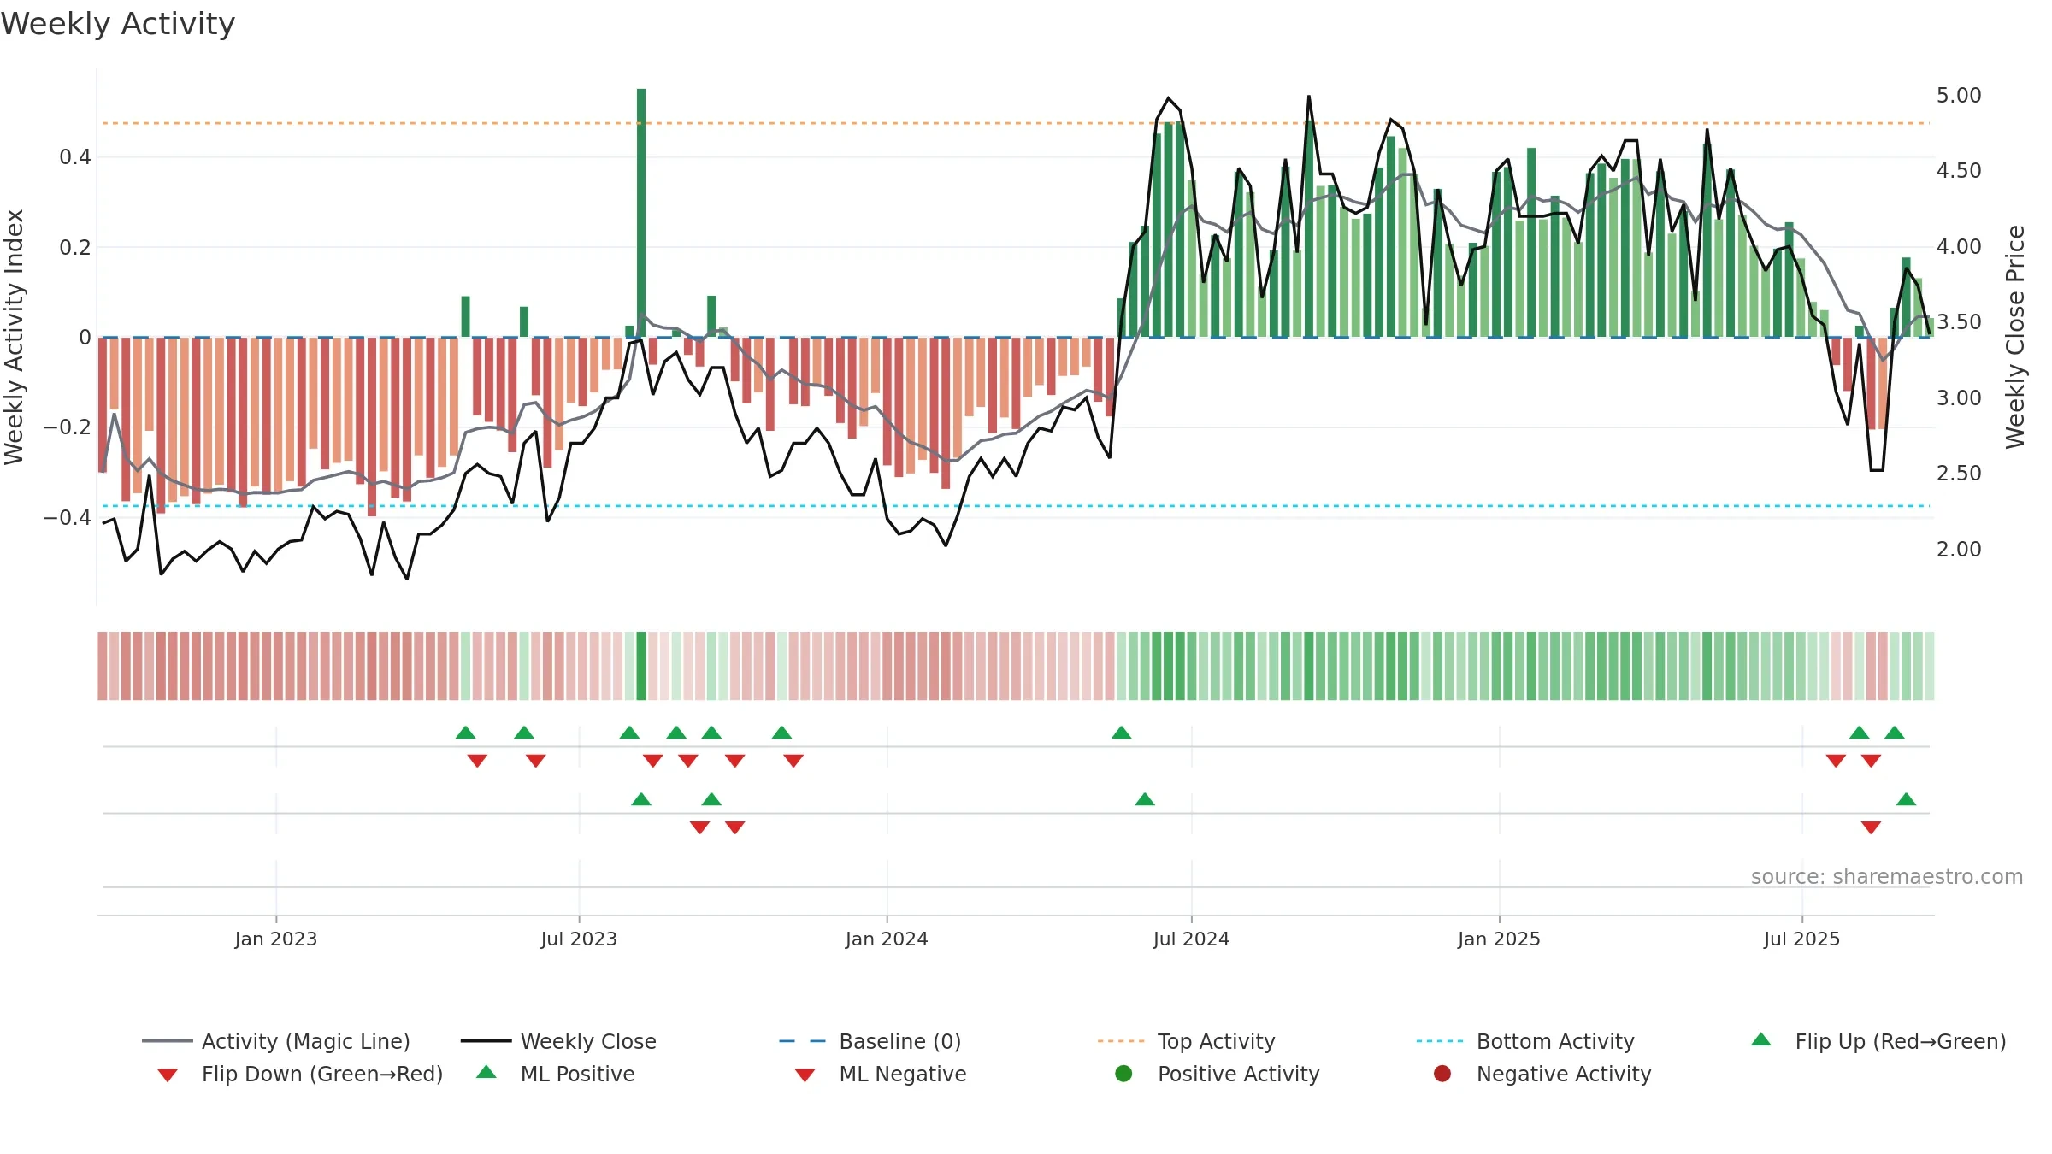Image resolution: width=2052 pixels, height=1154 pixels.
Task: Click the ML Positive marker just before Jul 2024
Action: click(x=1145, y=799)
